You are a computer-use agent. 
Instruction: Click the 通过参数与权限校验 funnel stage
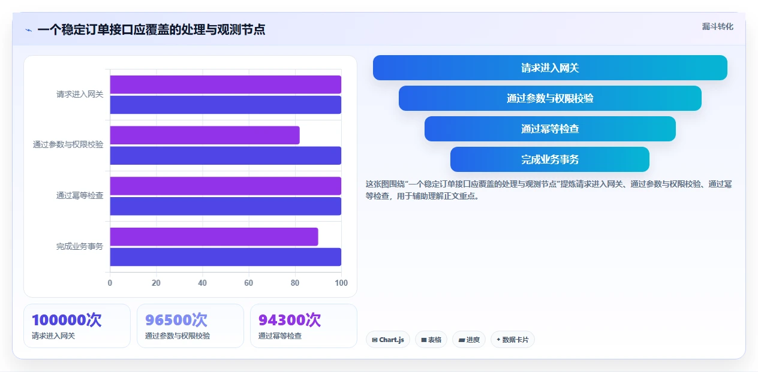(550, 98)
